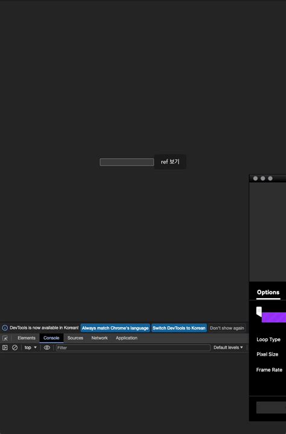This screenshot has height=434, width=286.
Task: Dismiss notice with Don't show again
Action: coord(227,328)
